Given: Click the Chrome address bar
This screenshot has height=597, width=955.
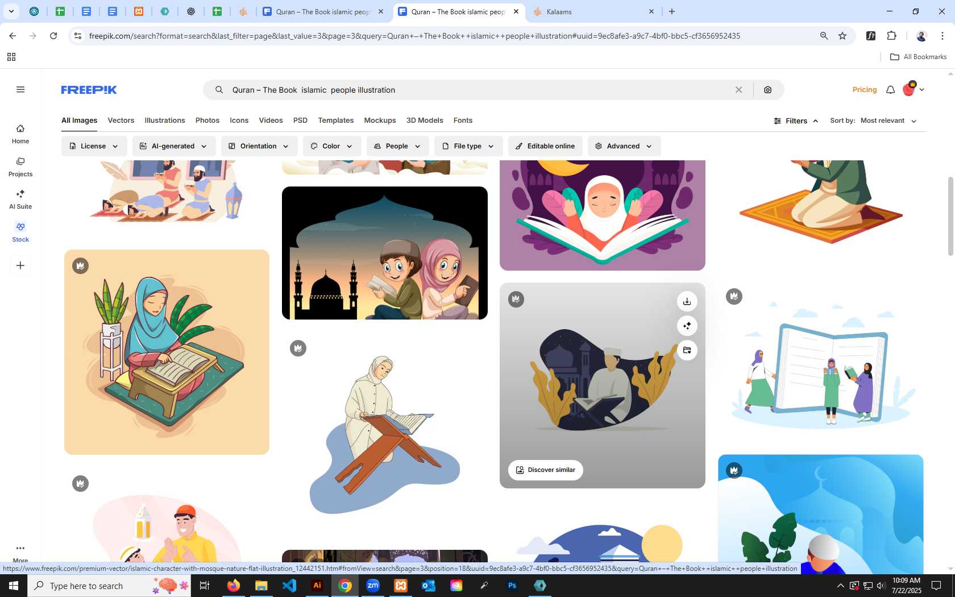Looking at the screenshot, I should coord(449,36).
